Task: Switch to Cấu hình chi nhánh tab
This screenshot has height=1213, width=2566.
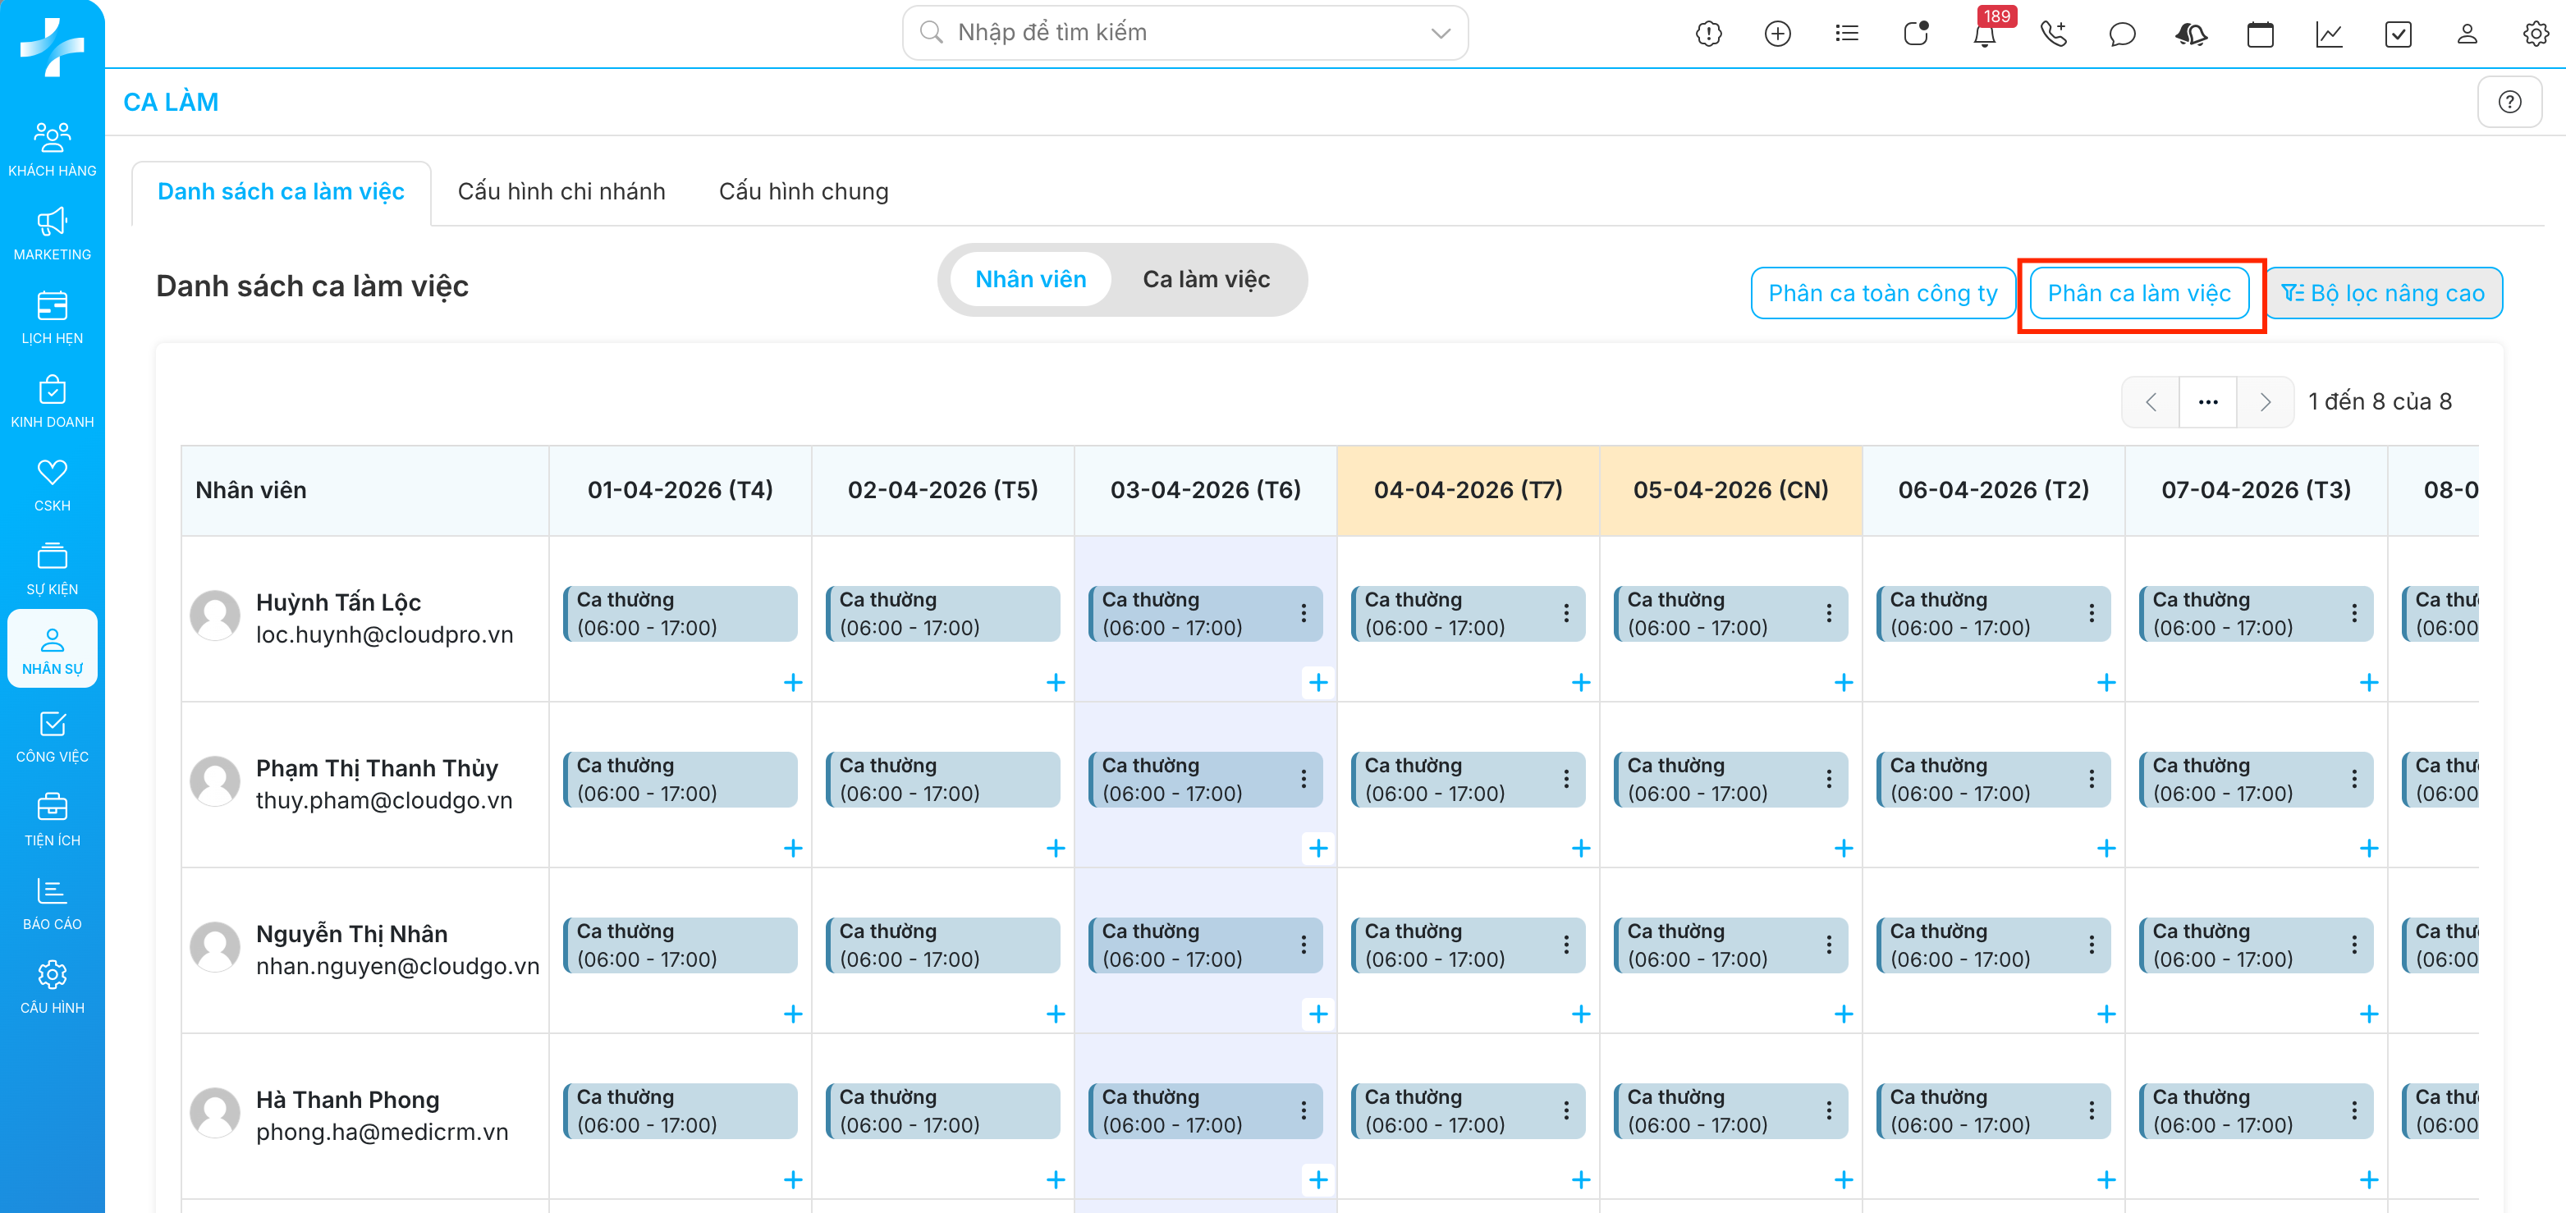Action: 561,191
